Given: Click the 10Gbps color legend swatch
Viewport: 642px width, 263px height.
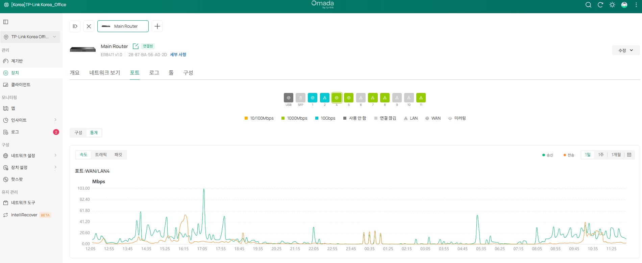Looking at the screenshot, I should 317,118.
